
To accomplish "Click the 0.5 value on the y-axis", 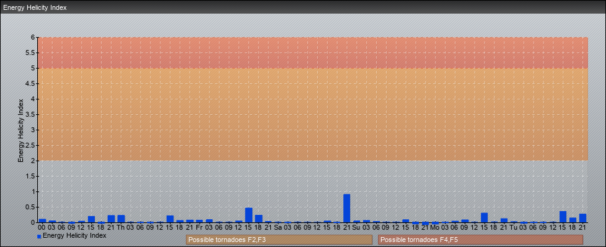I will (30, 207).
